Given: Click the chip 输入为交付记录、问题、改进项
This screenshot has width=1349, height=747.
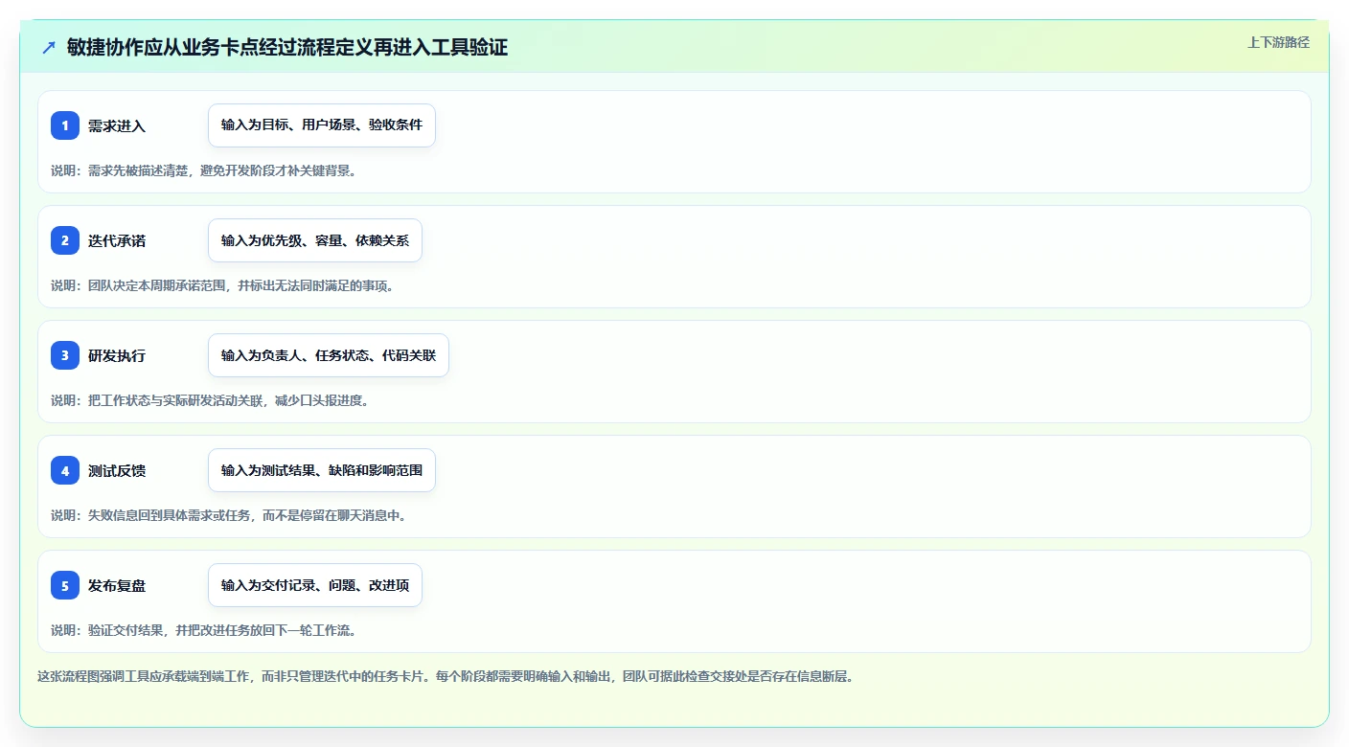Looking at the screenshot, I should [x=315, y=585].
